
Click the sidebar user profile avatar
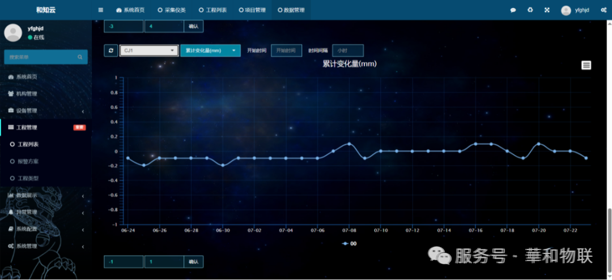coord(13,33)
